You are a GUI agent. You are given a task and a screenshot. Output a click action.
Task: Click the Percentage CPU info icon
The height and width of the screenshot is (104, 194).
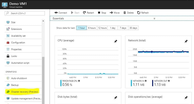[x=79, y=81]
